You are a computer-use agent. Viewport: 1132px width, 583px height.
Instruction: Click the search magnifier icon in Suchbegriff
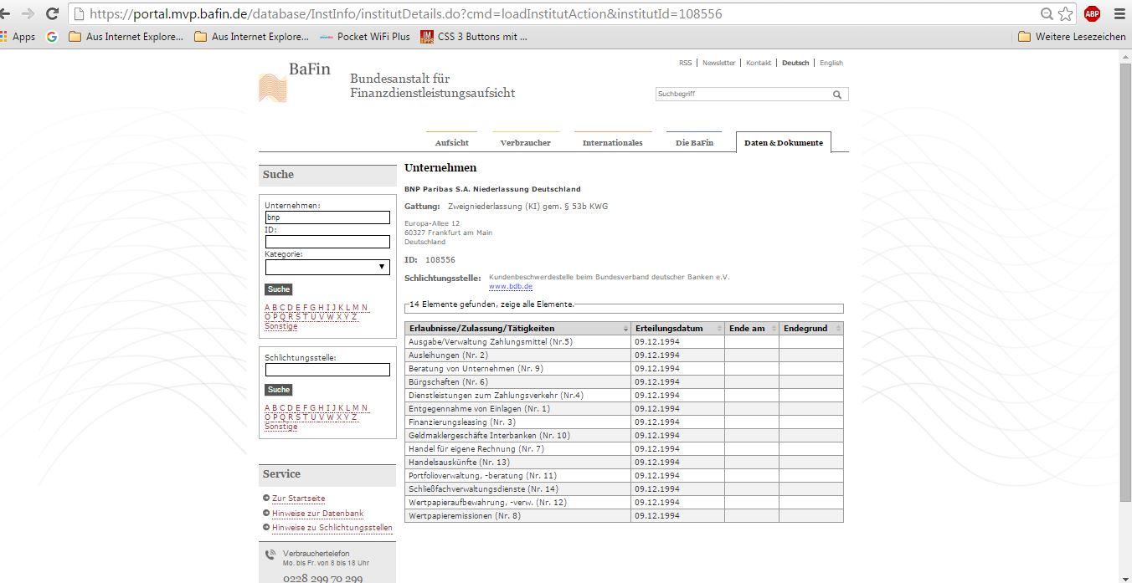click(837, 95)
